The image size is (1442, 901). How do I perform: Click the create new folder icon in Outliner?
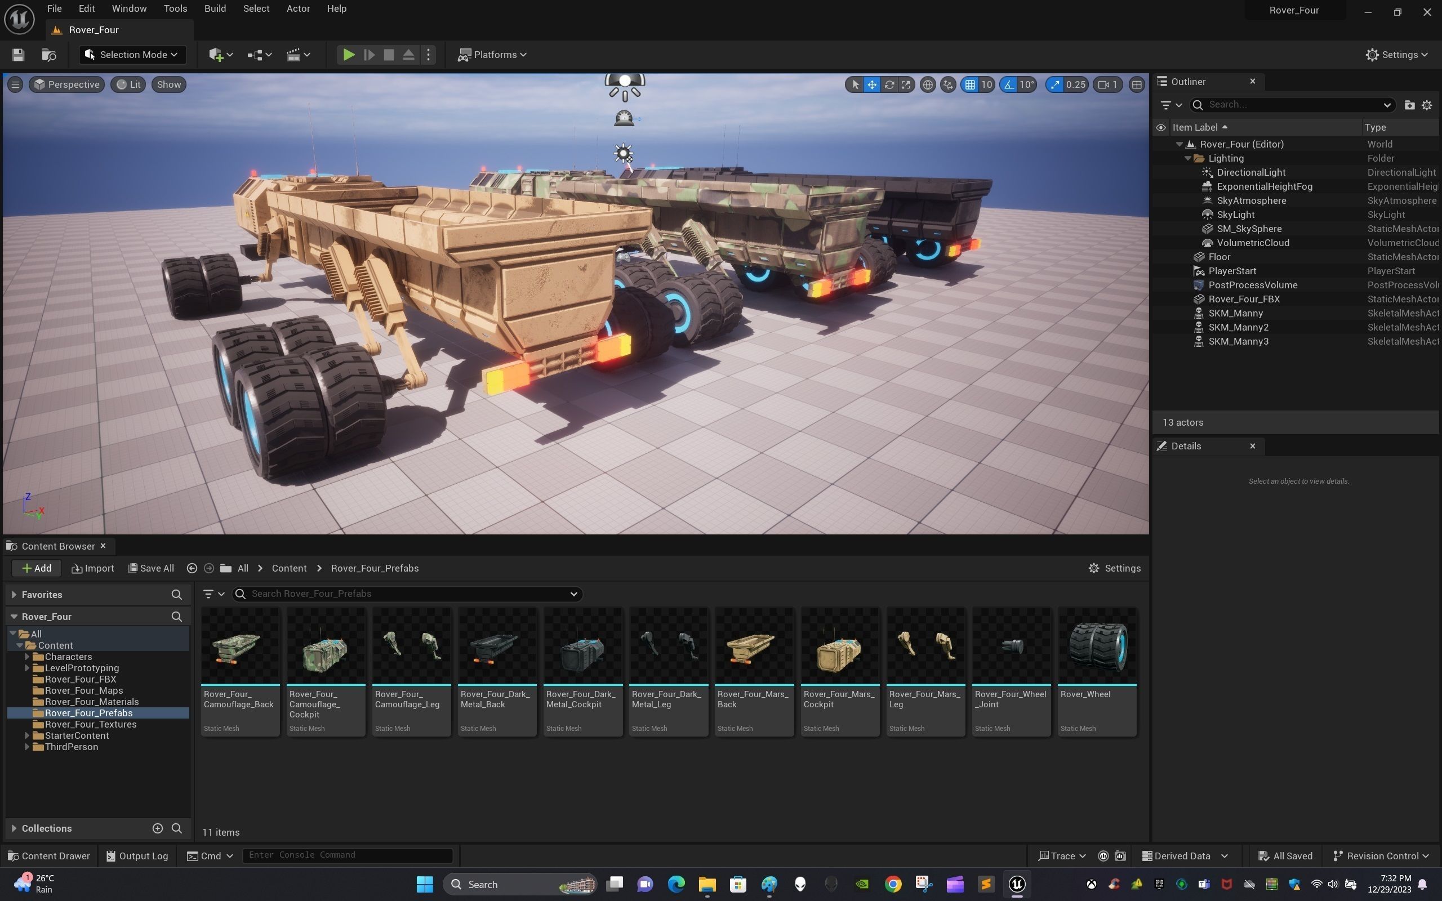pyautogui.click(x=1409, y=105)
